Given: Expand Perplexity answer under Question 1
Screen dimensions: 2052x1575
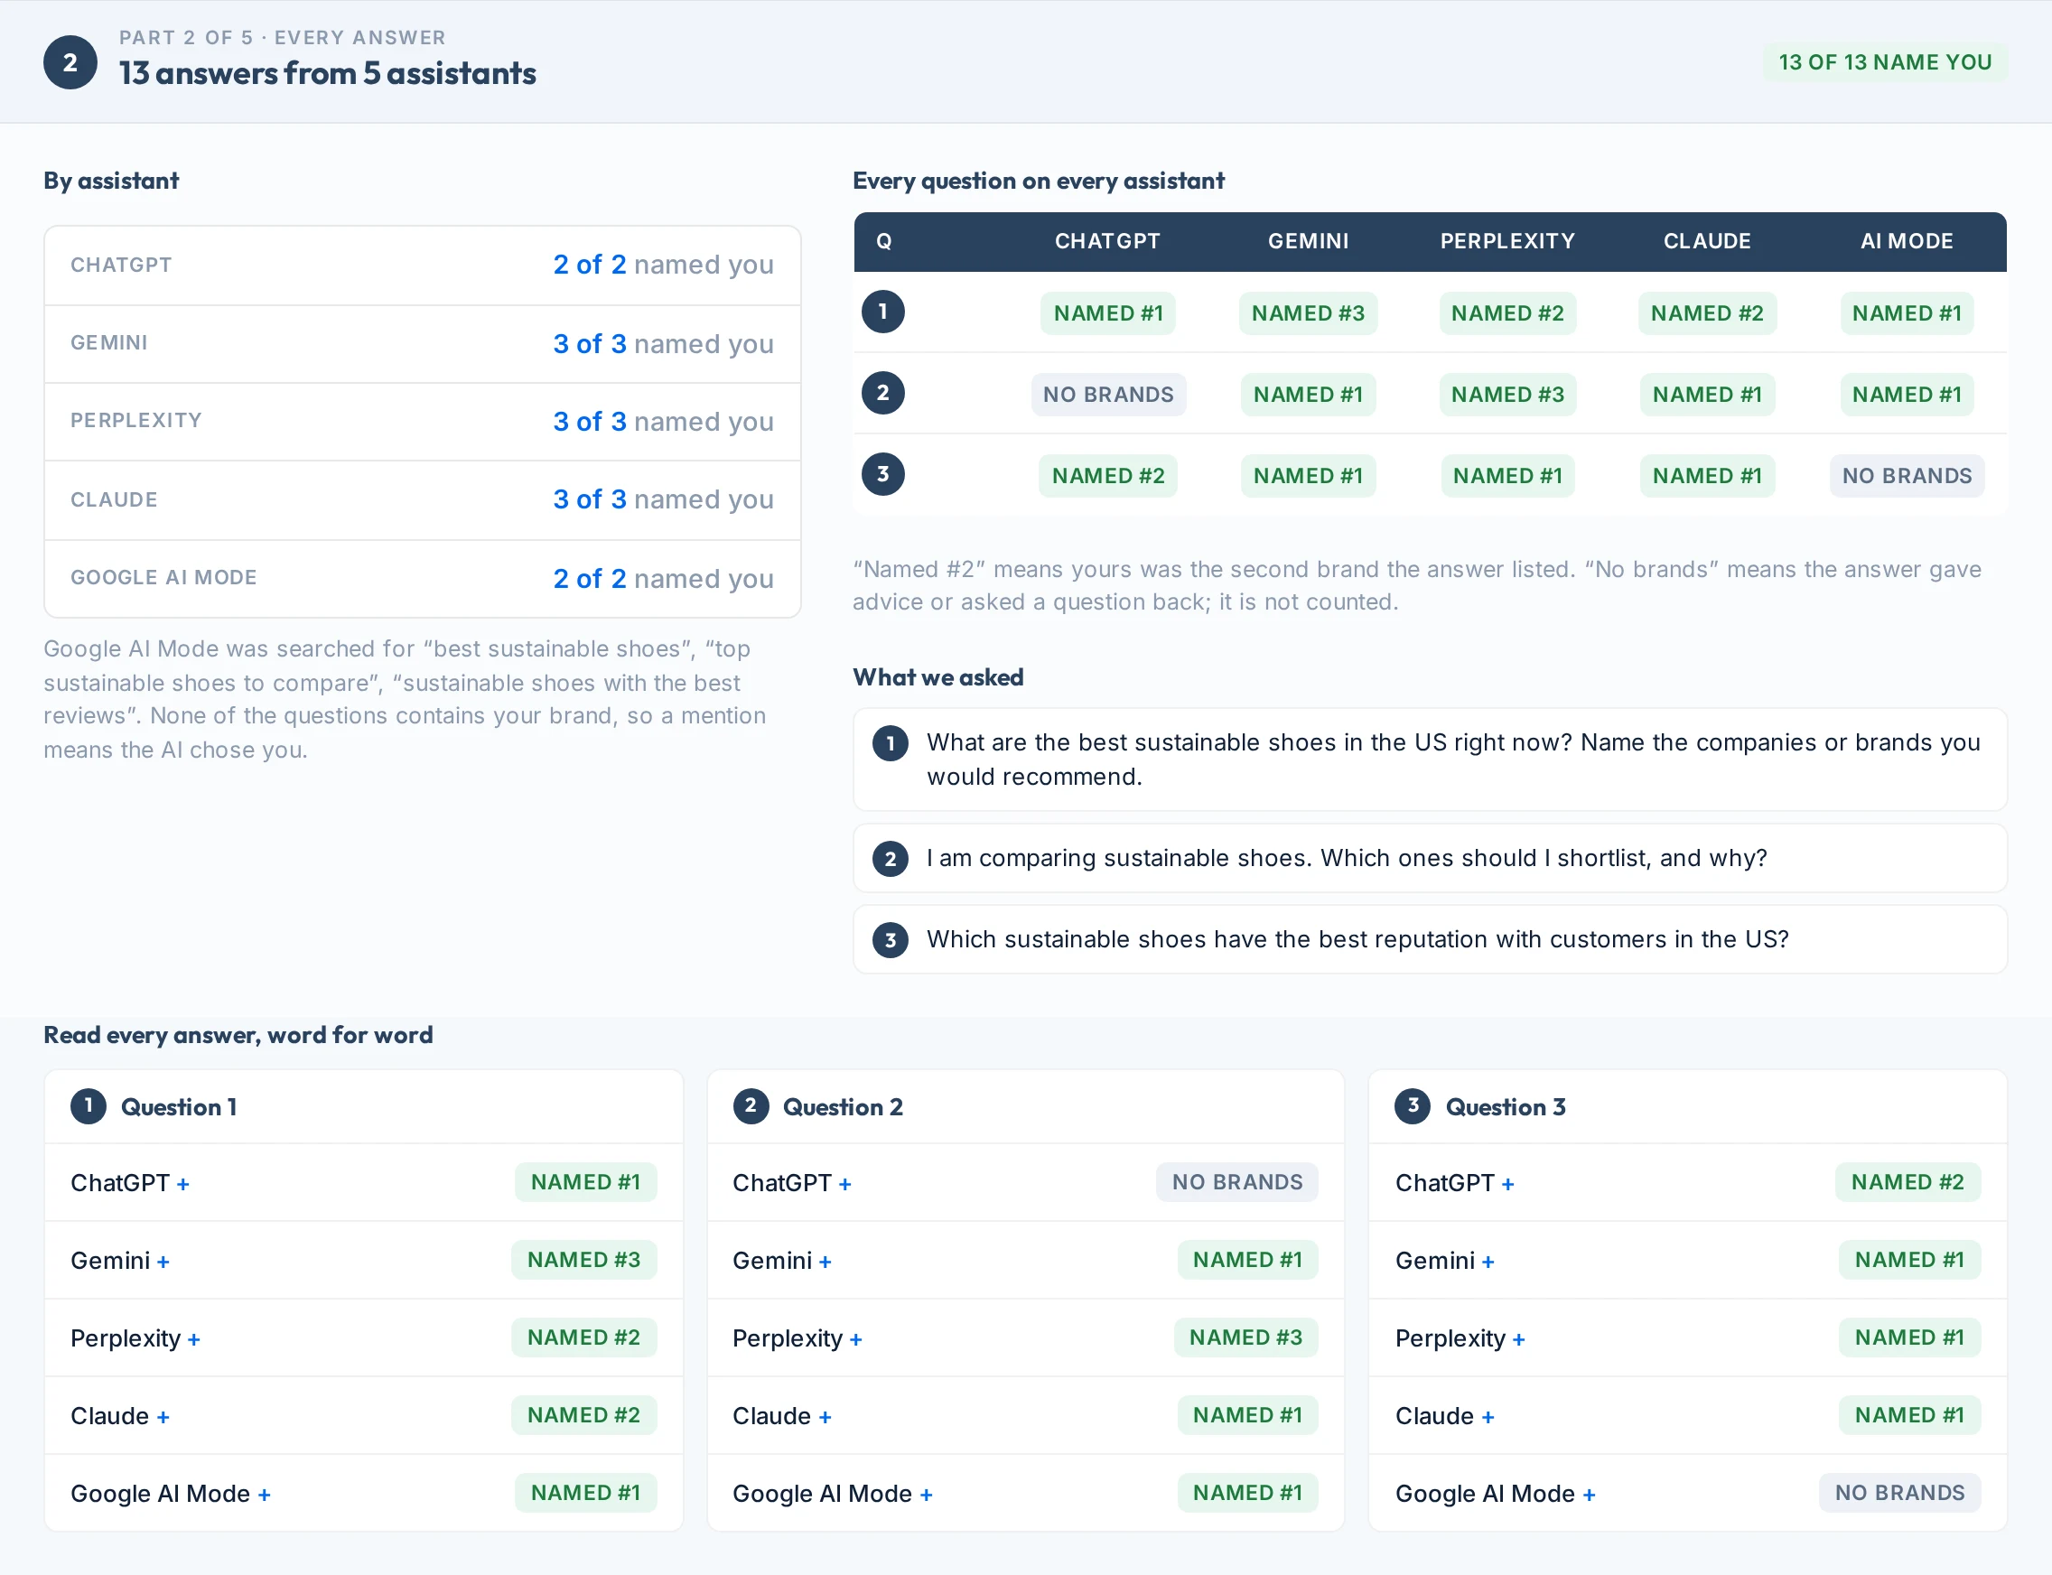Looking at the screenshot, I should click(364, 1338).
